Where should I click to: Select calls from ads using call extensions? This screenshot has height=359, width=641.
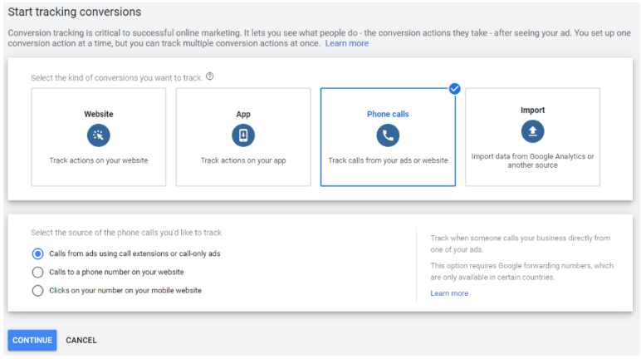tap(37, 253)
